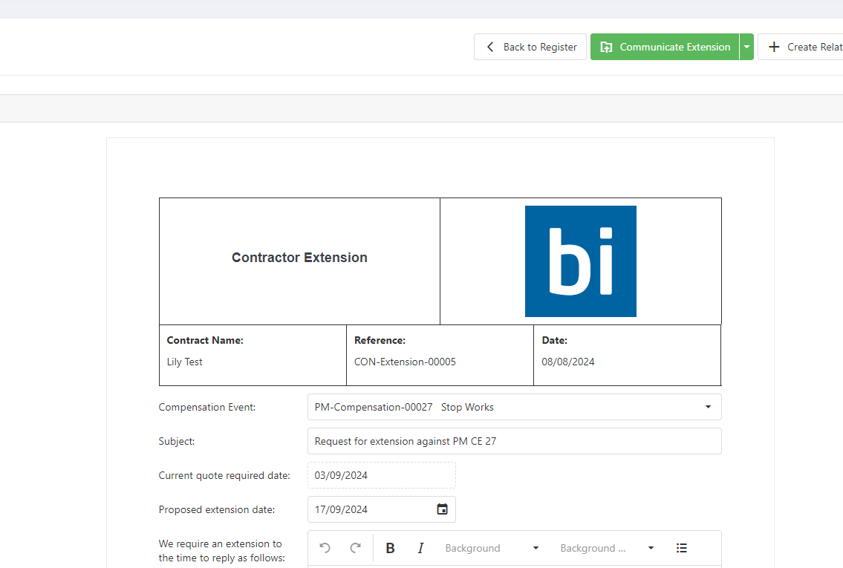The image size is (843, 568).
Task: Open the second Background ... dropdown
Action: 607,547
